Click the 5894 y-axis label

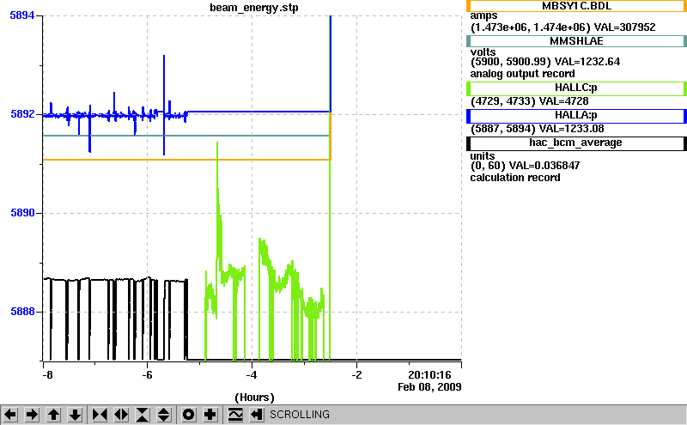click(22, 15)
